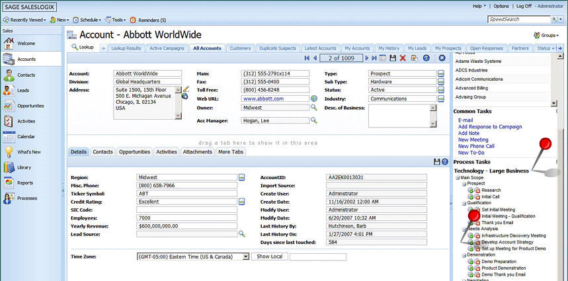Launch the Web URL with the green globe icon
Image resolution: width=568 pixels, height=281 pixels.
(x=313, y=99)
